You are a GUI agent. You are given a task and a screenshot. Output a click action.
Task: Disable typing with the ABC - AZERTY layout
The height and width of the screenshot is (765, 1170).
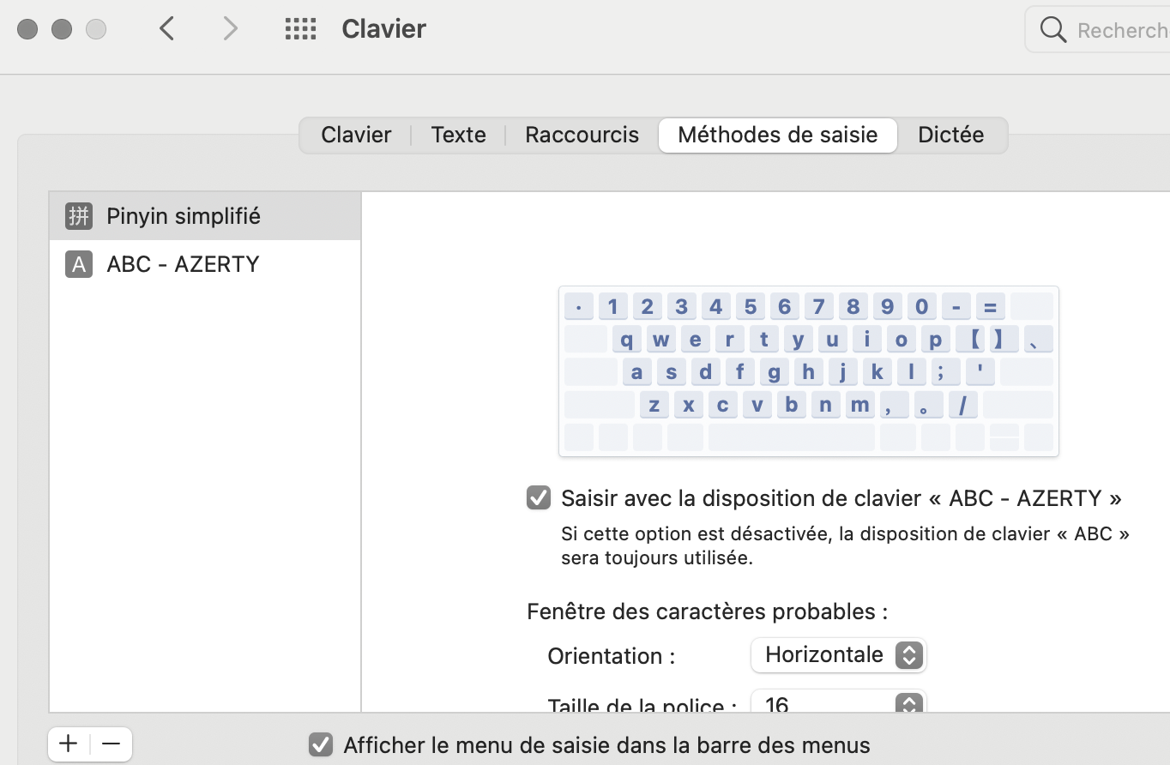pyautogui.click(x=539, y=497)
